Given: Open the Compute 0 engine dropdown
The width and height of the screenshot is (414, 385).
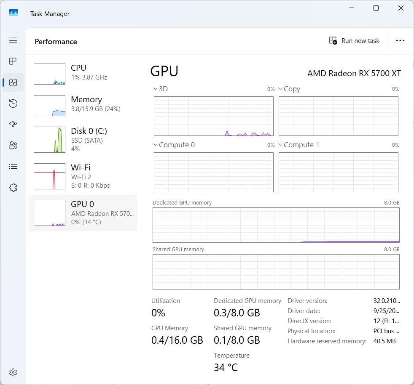Looking at the screenshot, I should point(155,145).
